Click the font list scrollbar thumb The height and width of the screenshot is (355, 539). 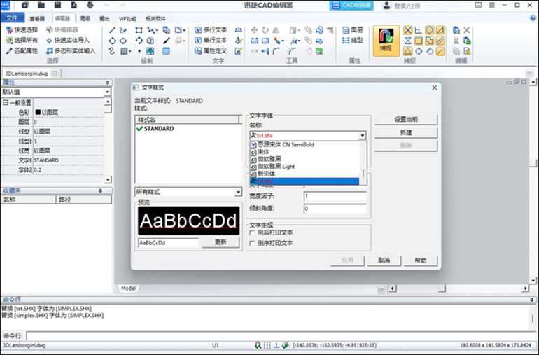coord(363,173)
